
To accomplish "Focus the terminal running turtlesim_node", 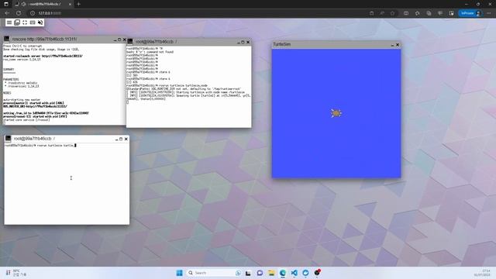I will pyautogui.click(x=189, y=86).
